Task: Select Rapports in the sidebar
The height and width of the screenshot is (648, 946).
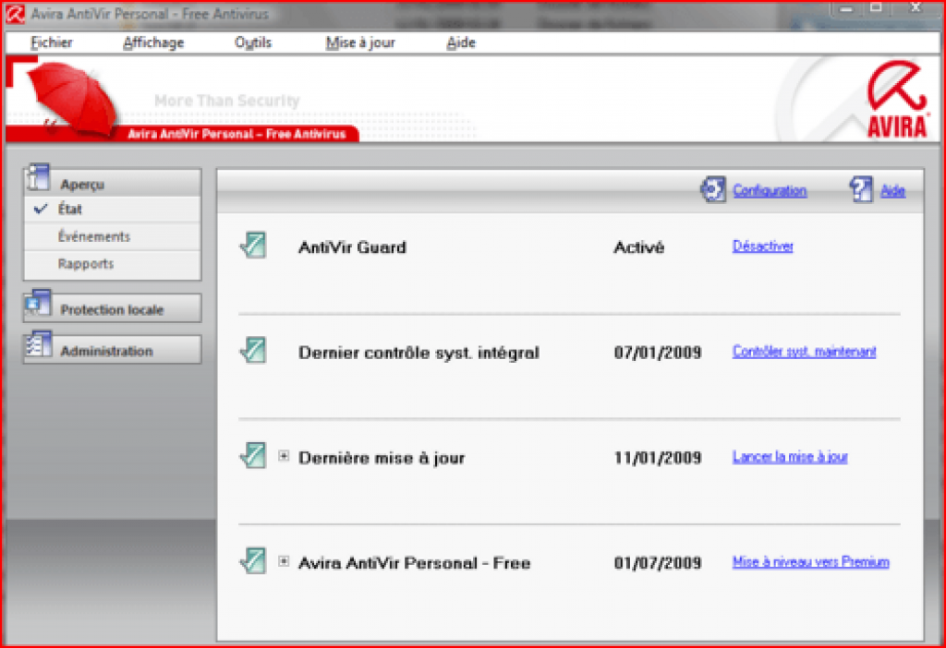Action: point(112,264)
